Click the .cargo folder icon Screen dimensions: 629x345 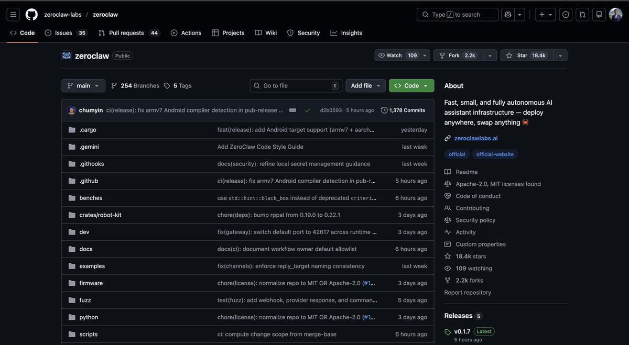72,130
